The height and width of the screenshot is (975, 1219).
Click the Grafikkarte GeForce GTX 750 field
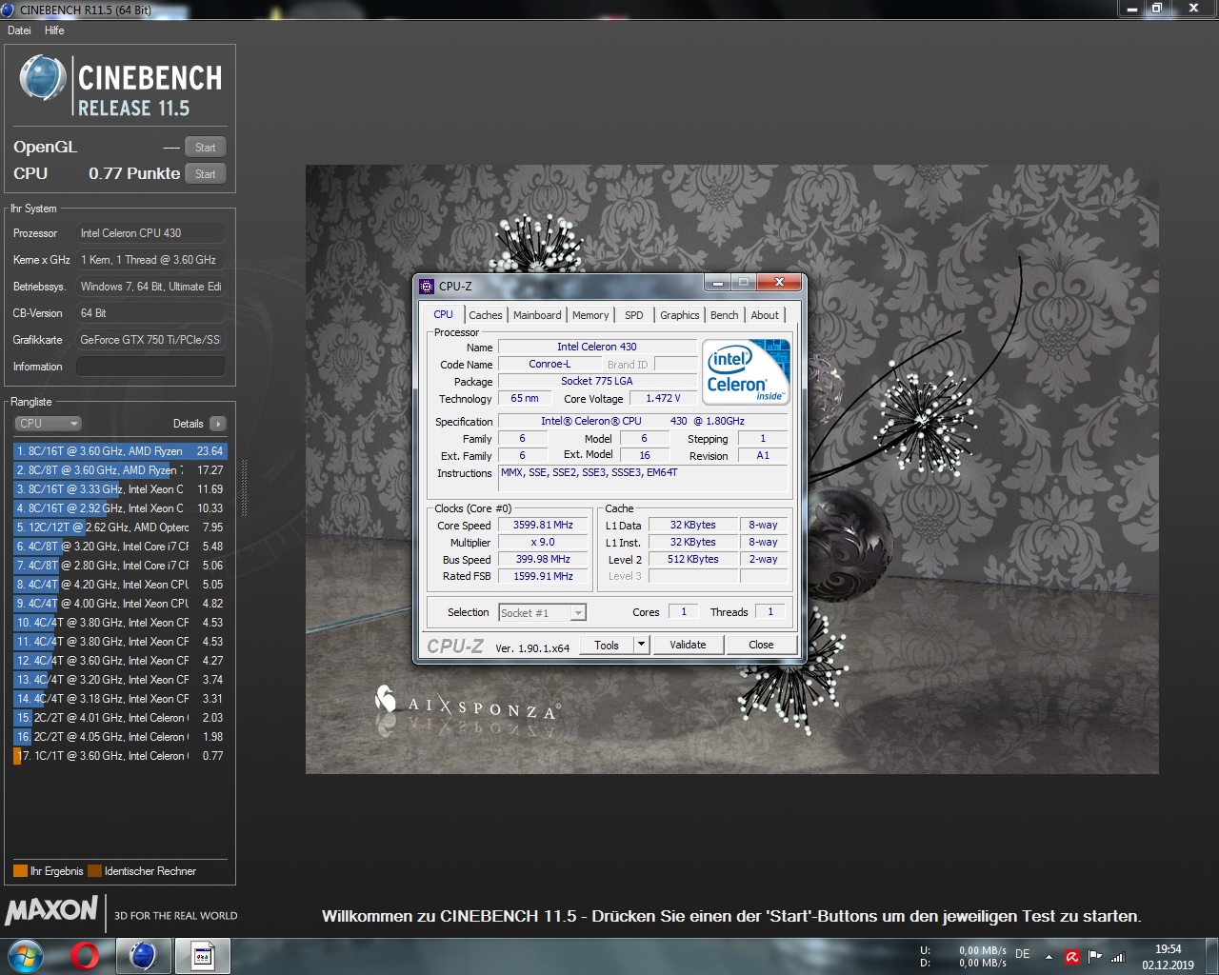pyautogui.click(x=150, y=340)
